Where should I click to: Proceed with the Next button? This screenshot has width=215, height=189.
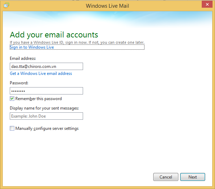pos(193,177)
